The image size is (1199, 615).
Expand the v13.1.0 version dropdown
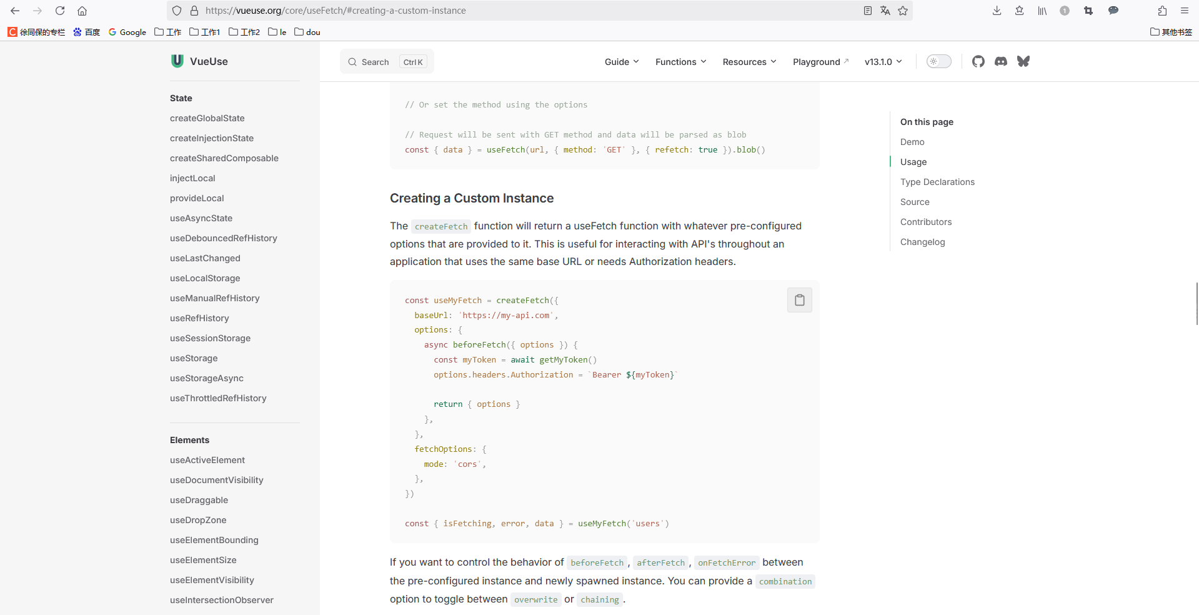[x=882, y=62]
